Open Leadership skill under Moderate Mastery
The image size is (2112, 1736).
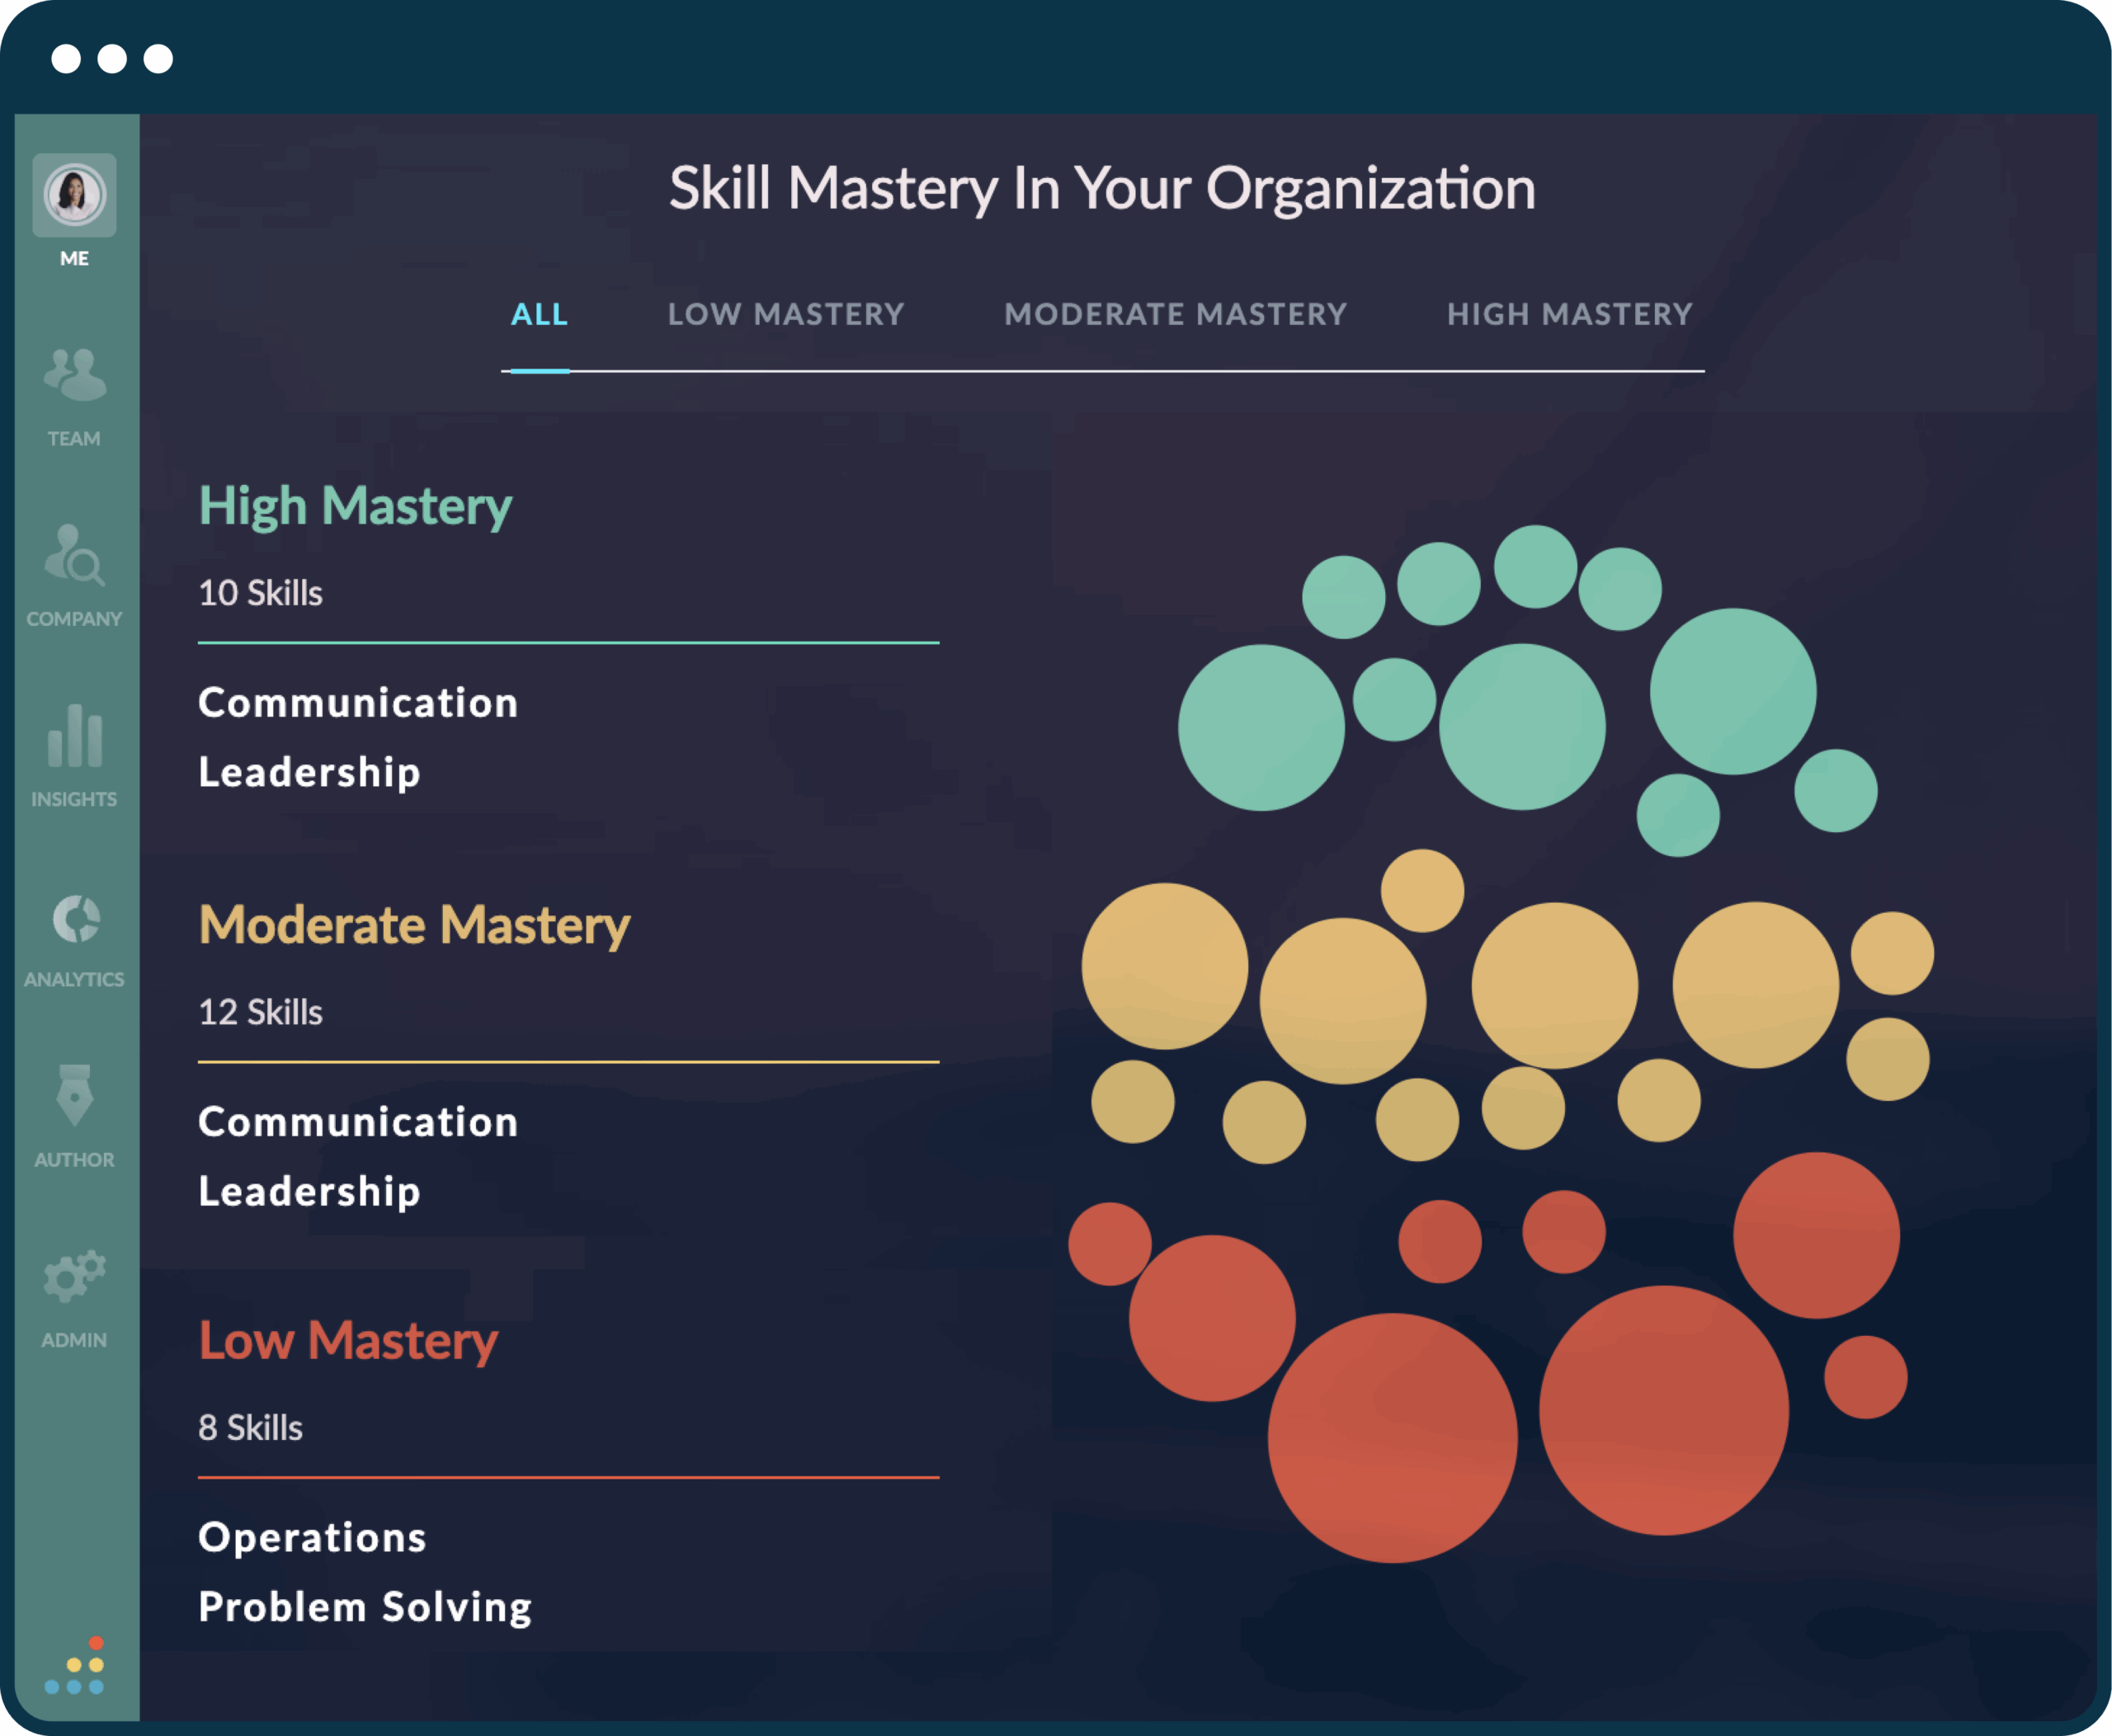click(x=309, y=1191)
